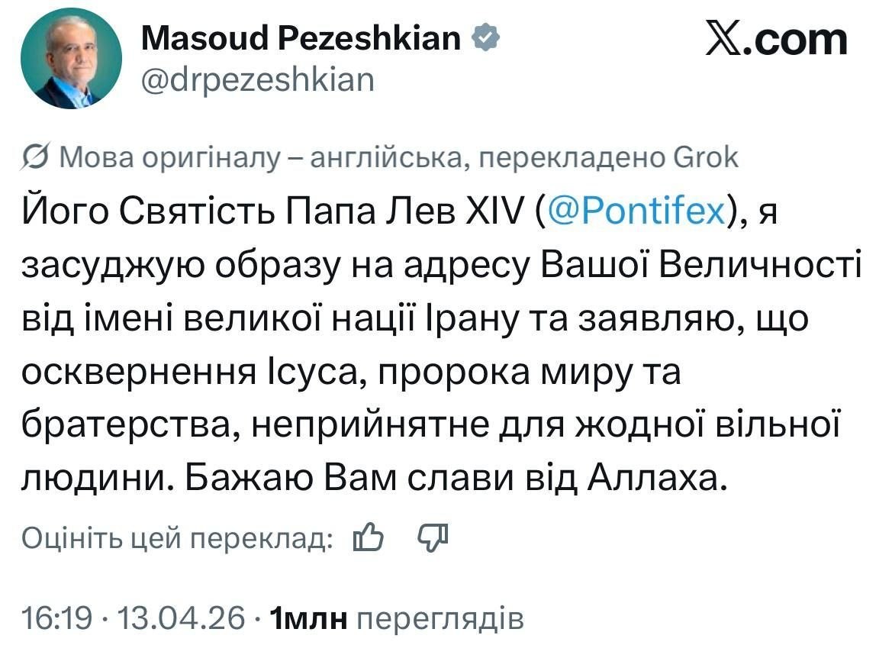This screenshot has height=658, width=892.
Task: Rate the translation with thumbs up
Action: (x=368, y=538)
